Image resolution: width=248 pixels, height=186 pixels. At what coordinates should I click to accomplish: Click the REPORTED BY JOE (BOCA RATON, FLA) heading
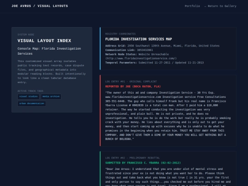click(x=133, y=86)
